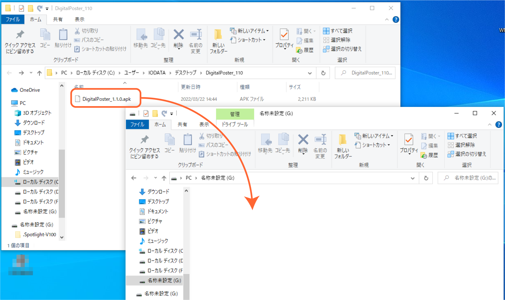This screenshot has width=505, height=300.
Task: Open File tab in DigitalPoster_110 window
Action: [13, 19]
